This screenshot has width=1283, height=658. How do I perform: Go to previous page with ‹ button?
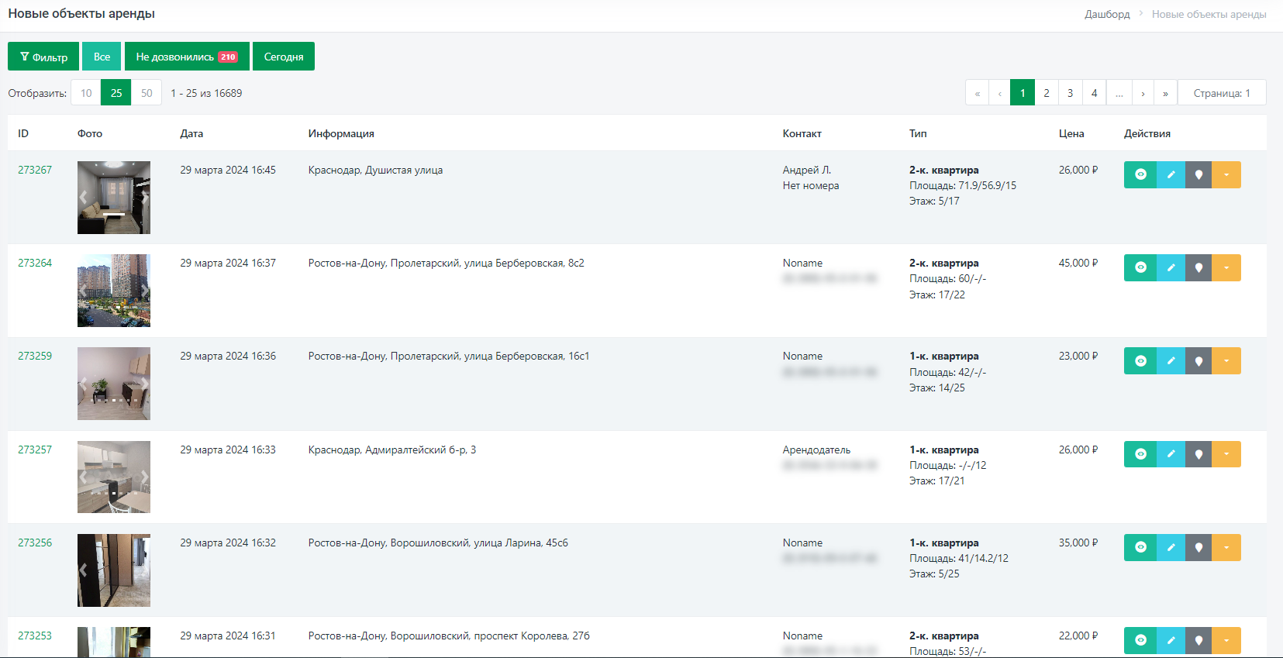tap(999, 93)
